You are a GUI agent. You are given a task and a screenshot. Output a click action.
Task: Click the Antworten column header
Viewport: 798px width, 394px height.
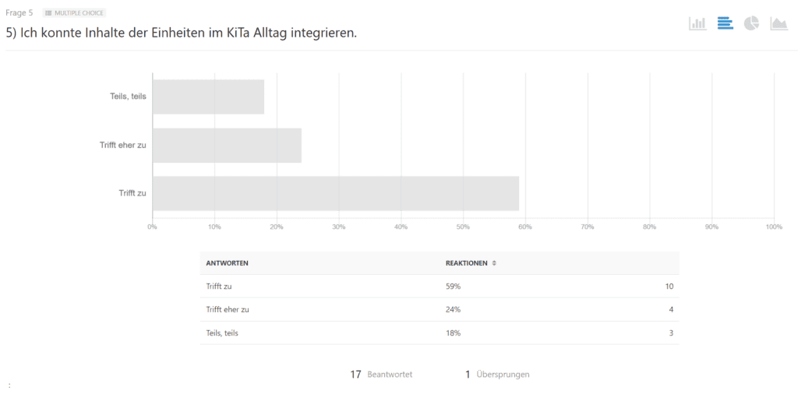click(227, 263)
